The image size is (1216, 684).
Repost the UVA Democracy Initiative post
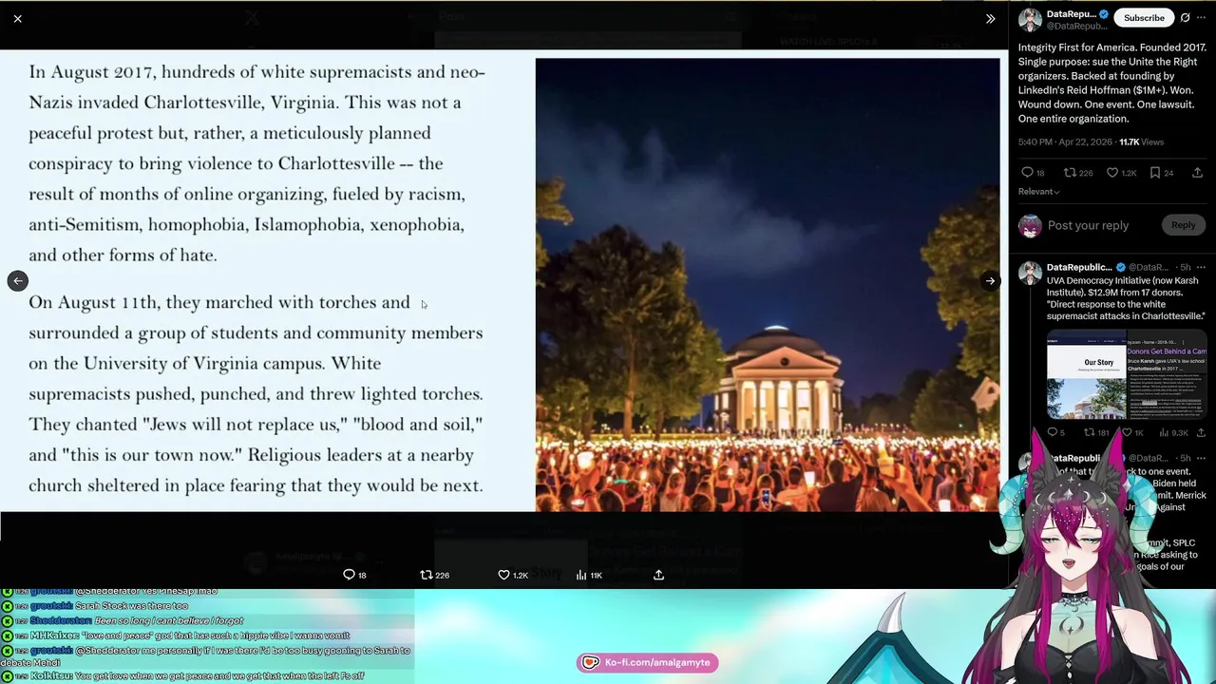pyautogui.click(x=1090, y=432)
